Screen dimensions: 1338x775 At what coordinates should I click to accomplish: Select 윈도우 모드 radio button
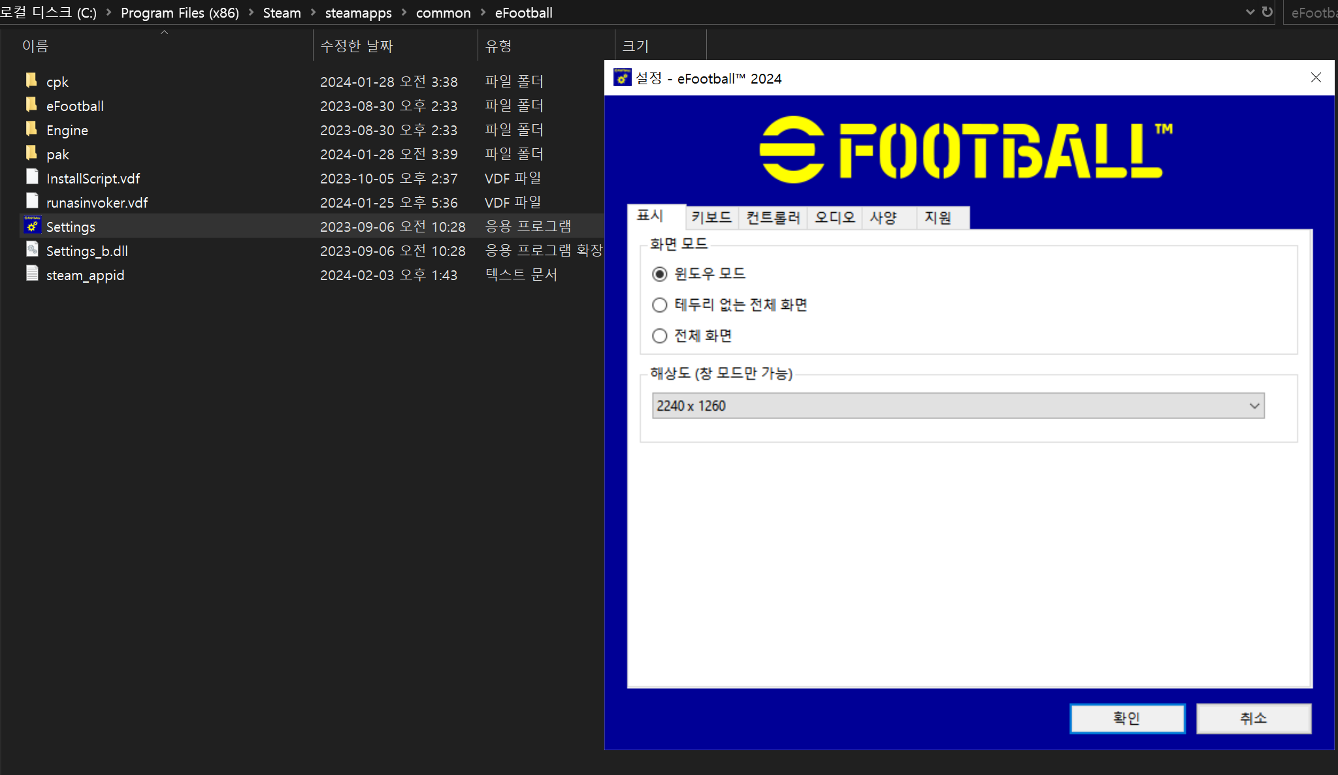point(660,274)
